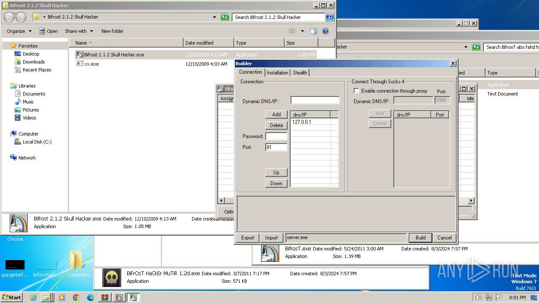Click the Down button in Builder
This screenshot has height=303, width=539.
click(276, 183)
